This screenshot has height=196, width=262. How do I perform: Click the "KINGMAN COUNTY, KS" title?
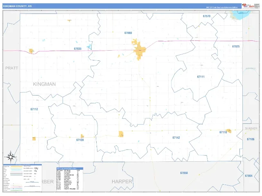17,6
